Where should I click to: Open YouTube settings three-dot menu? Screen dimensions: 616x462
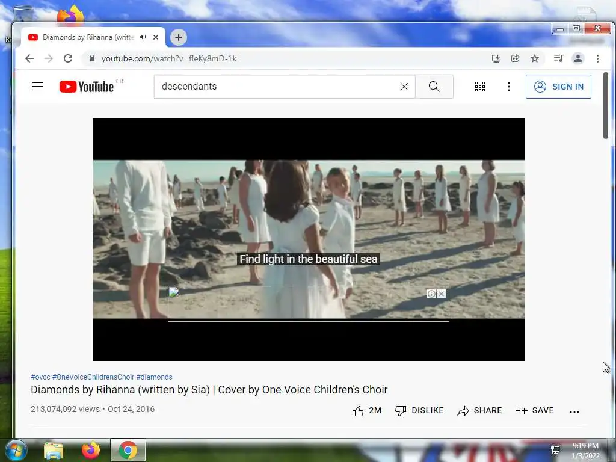pyautogui.click(x=509, y=87)
